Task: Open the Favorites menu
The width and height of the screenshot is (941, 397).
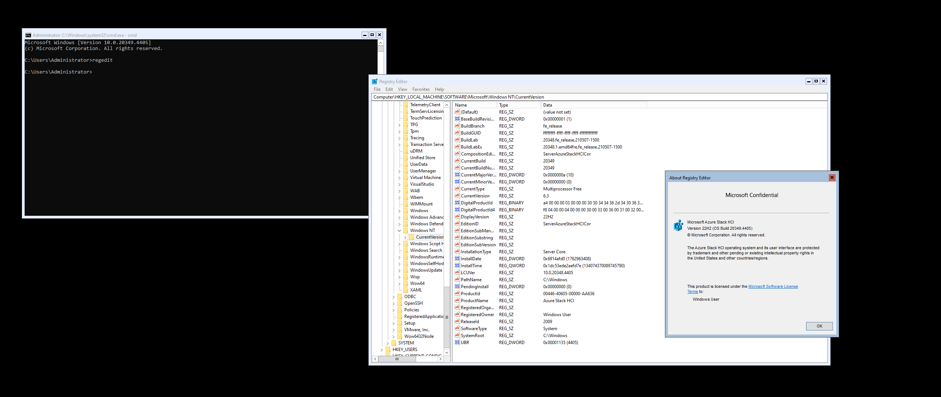Action: (x=421, y=89)
